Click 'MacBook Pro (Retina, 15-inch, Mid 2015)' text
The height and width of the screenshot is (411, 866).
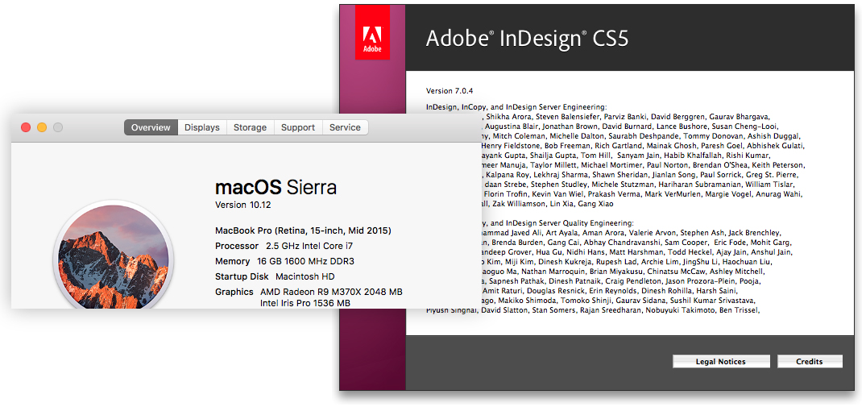pos(303,231)
